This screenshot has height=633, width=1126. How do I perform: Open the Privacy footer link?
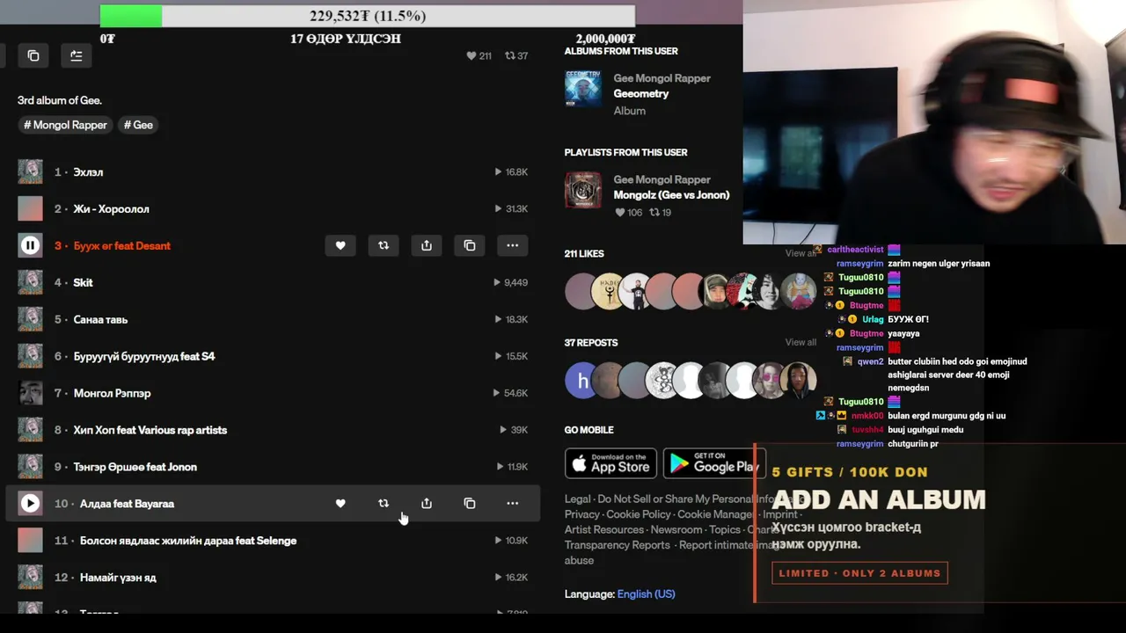(x=582, y=514)
